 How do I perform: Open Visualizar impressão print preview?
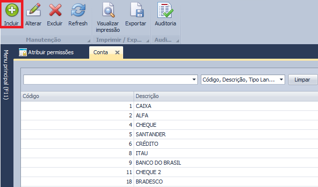[108, 17]
